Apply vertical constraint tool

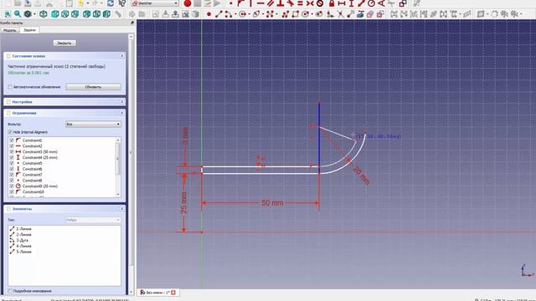point(250,3)
